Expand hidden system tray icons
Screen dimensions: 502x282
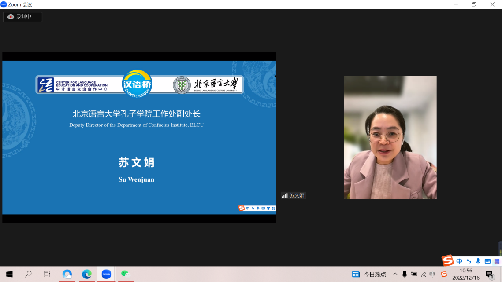395,274
